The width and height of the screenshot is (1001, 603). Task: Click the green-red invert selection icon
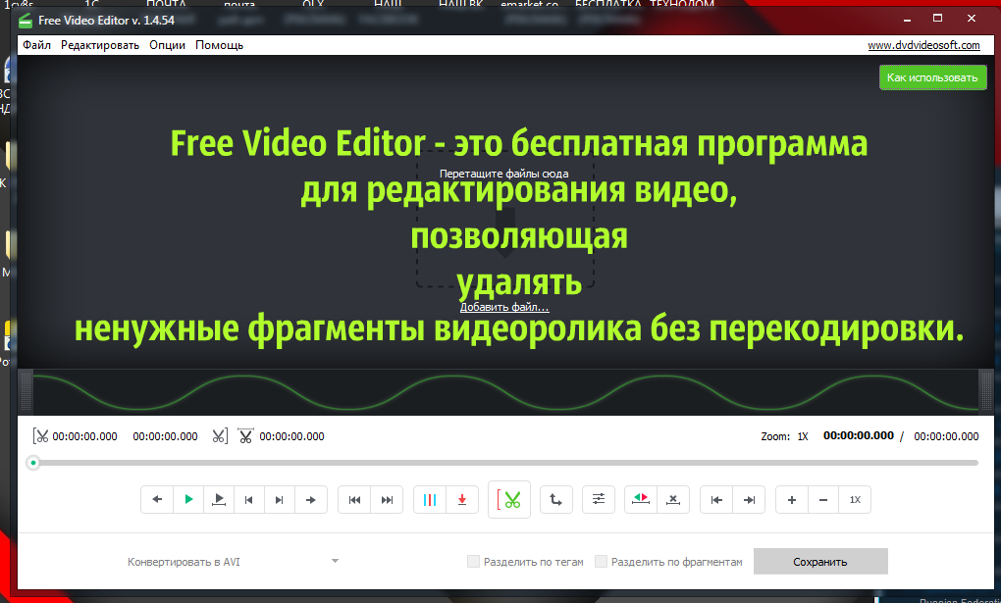(640, 500)
